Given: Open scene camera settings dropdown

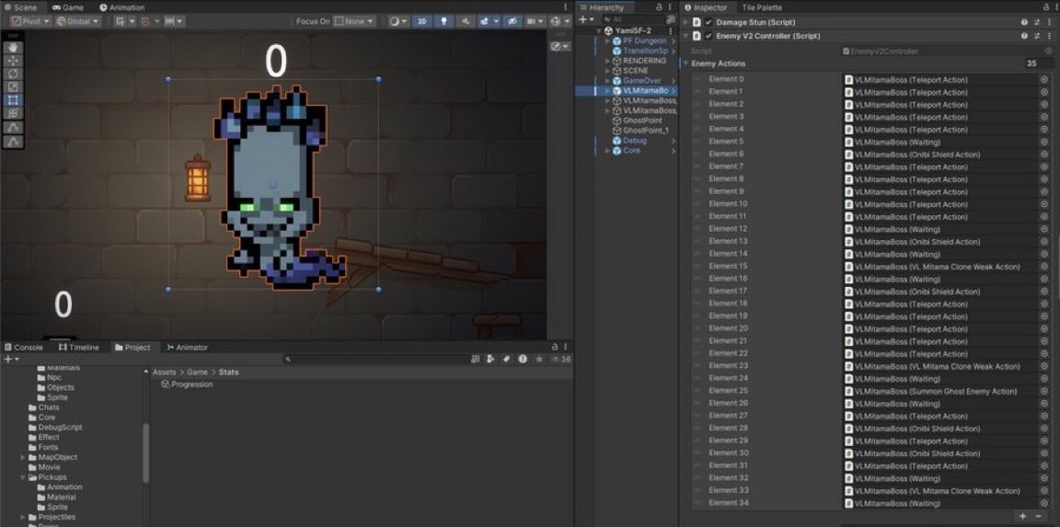Looking at the screenshot, I should (x=535, y=22).
